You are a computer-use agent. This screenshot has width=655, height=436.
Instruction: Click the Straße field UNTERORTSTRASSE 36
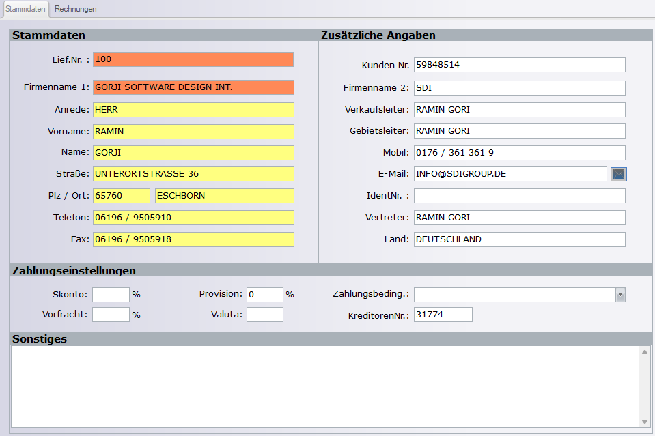click(193, 174)
